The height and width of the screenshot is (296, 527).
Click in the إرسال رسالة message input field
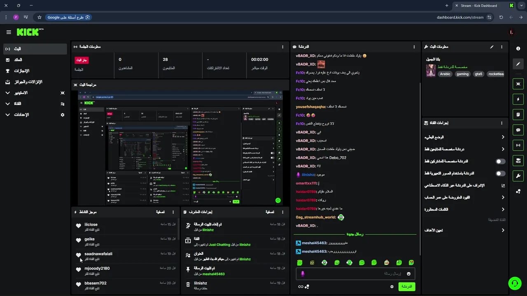355,274
